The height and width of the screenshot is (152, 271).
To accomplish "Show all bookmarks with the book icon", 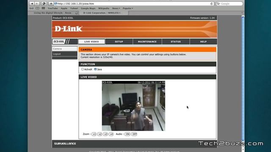I will click(x=37, y=8).
